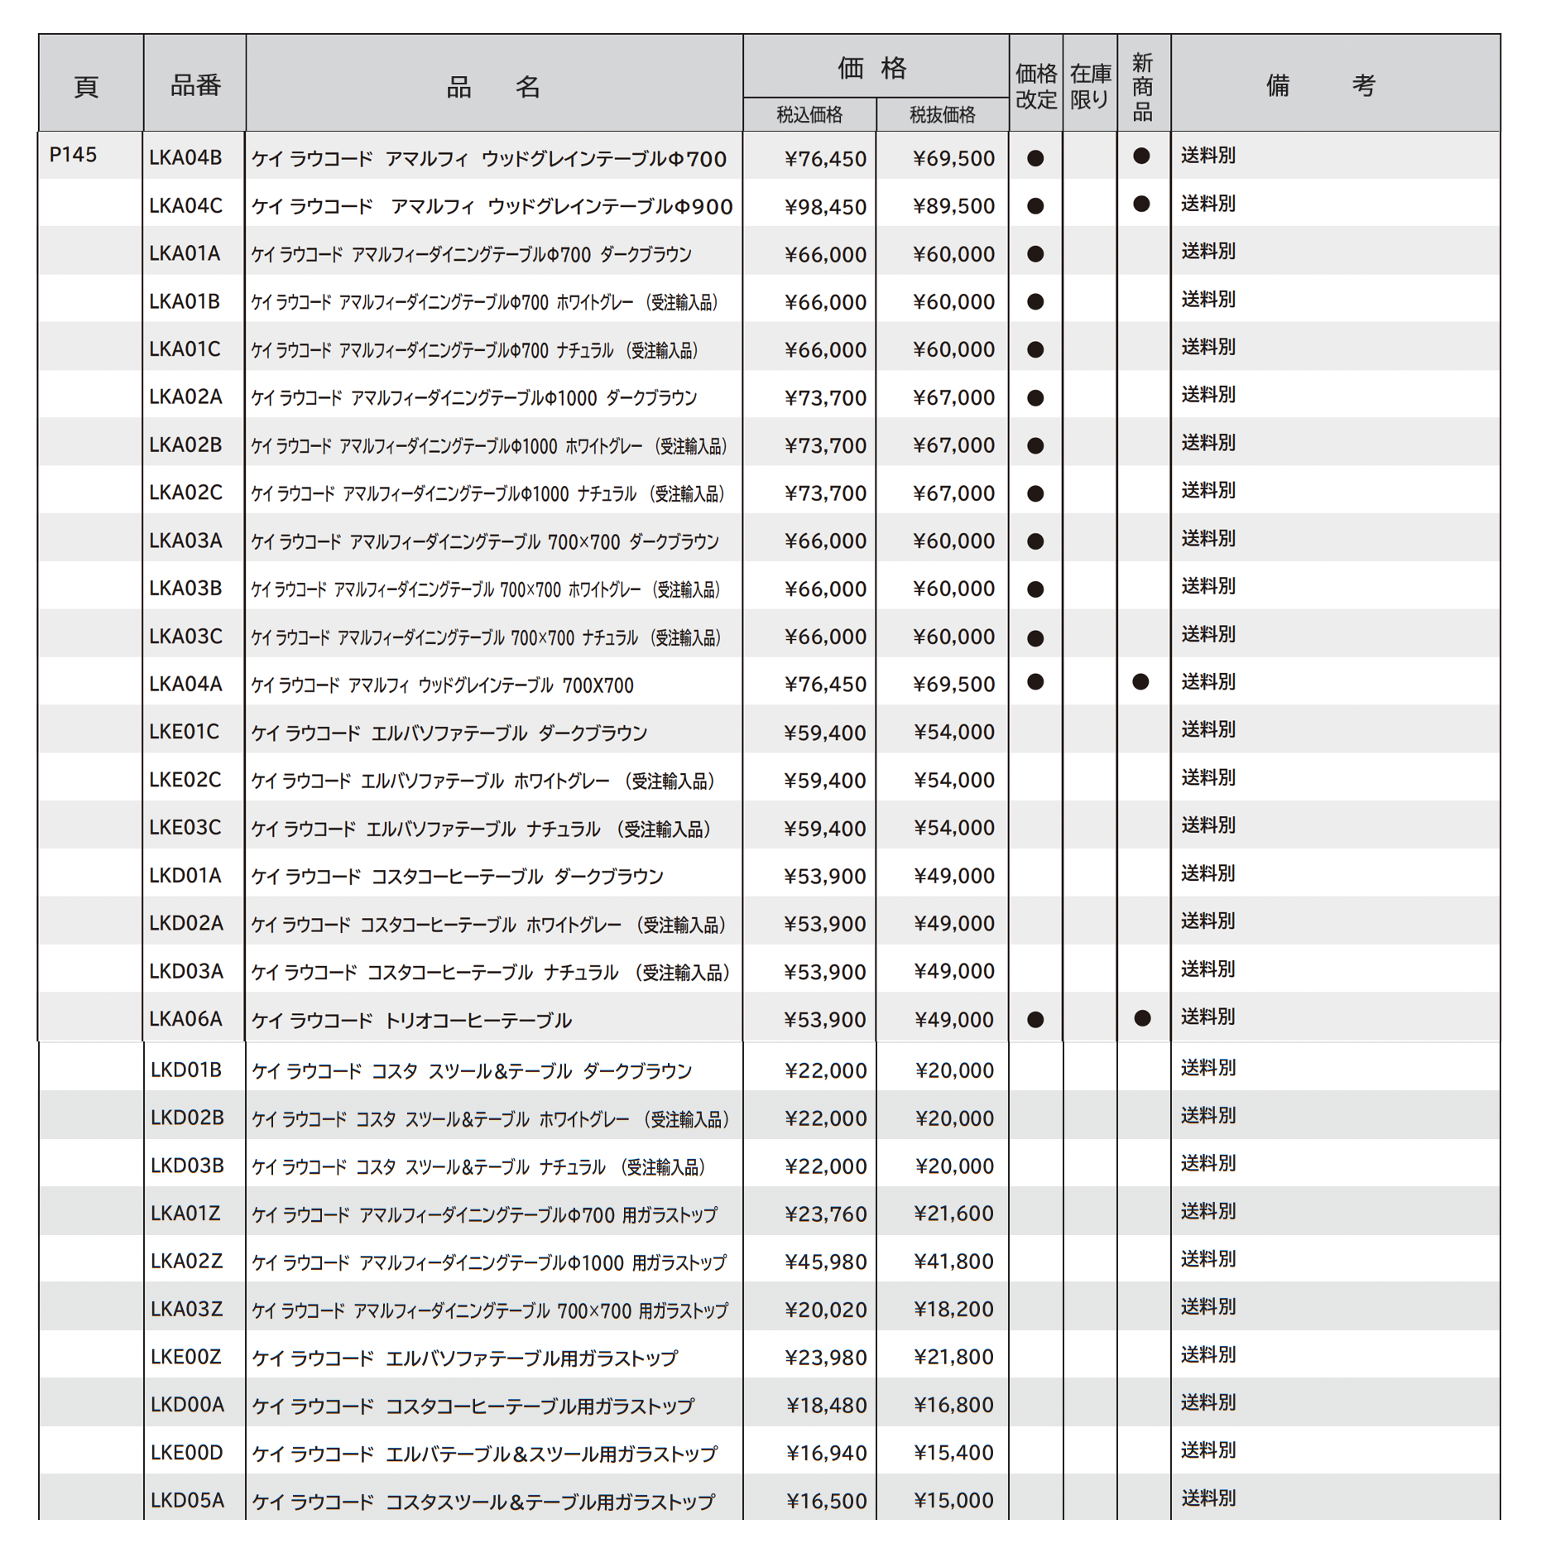The height and width of the screenshot is (1553, 1541).
Task: Select the 品番 column header
Action: click(195, 84)
